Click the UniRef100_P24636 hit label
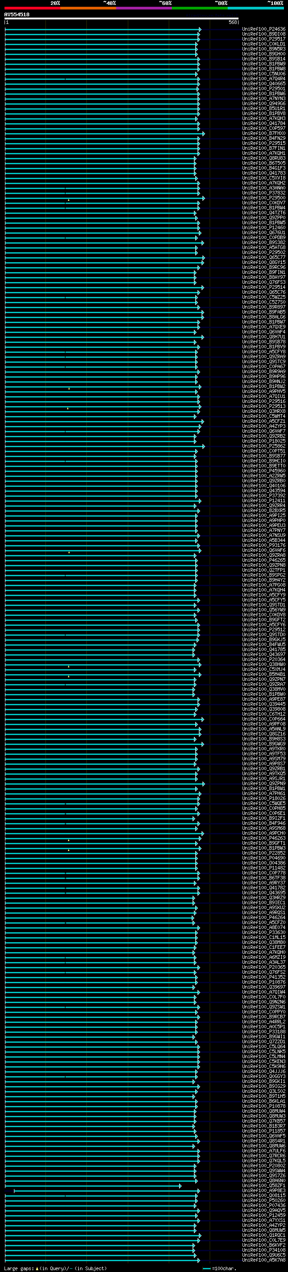 (264, 29)
